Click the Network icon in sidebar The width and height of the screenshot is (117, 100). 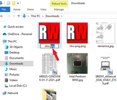(x=5, y=93)
